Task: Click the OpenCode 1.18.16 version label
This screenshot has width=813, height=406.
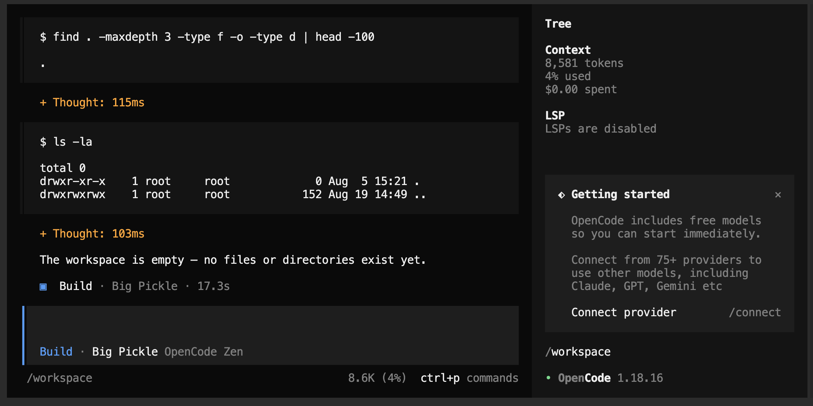Action: [610, 378]
